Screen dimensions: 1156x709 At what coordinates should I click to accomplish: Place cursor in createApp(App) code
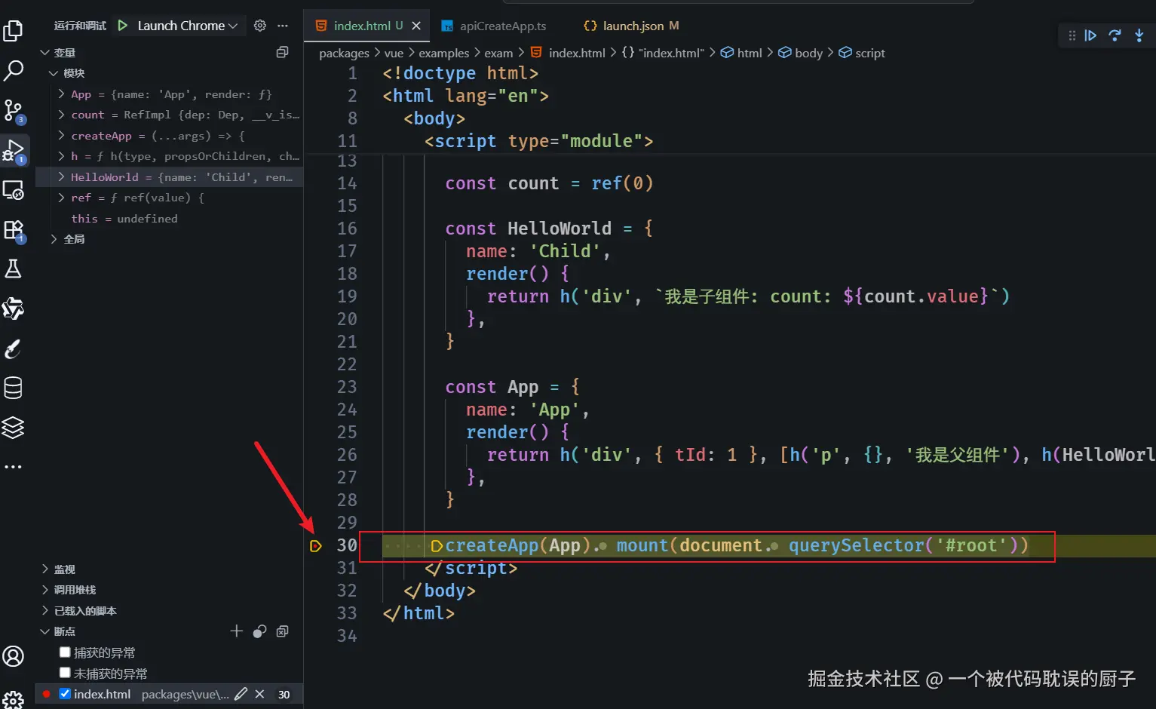[518, 545]
